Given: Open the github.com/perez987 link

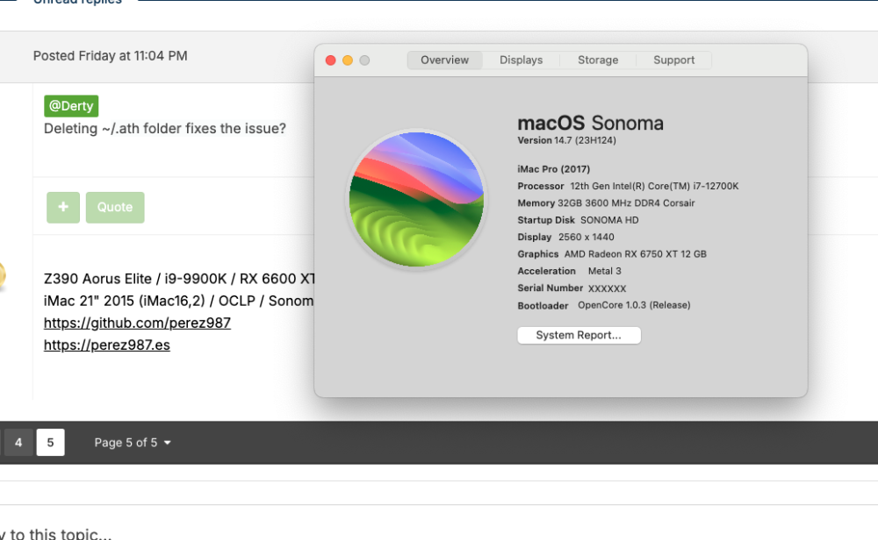Looking at the screenshot, I should [x=137, y=323].
